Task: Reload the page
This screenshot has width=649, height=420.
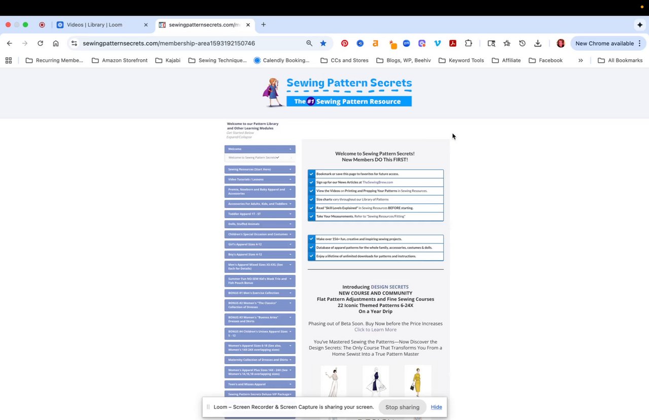Action: [40, 44]
